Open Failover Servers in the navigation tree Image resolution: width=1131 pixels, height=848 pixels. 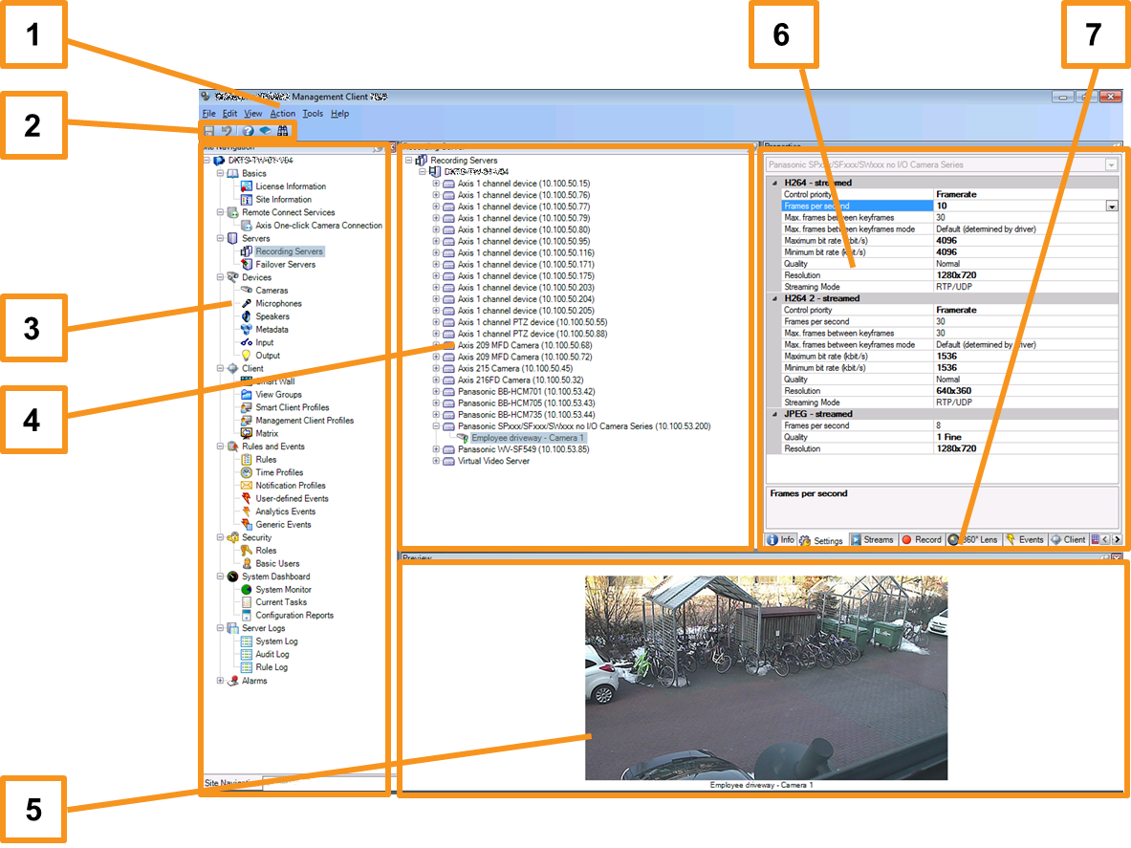coord(287,265)
